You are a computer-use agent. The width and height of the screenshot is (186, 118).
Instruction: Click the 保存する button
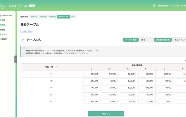106,114
